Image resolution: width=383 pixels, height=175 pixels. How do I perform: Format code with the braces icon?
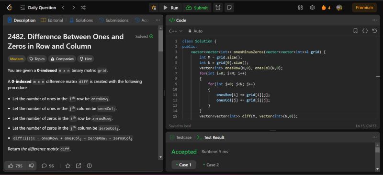point(365,31)
